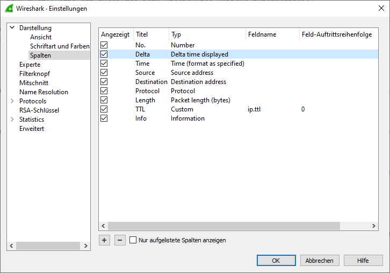390x273 pixels.
Task: Open the Experte settings page
Action: pos(30,65)
